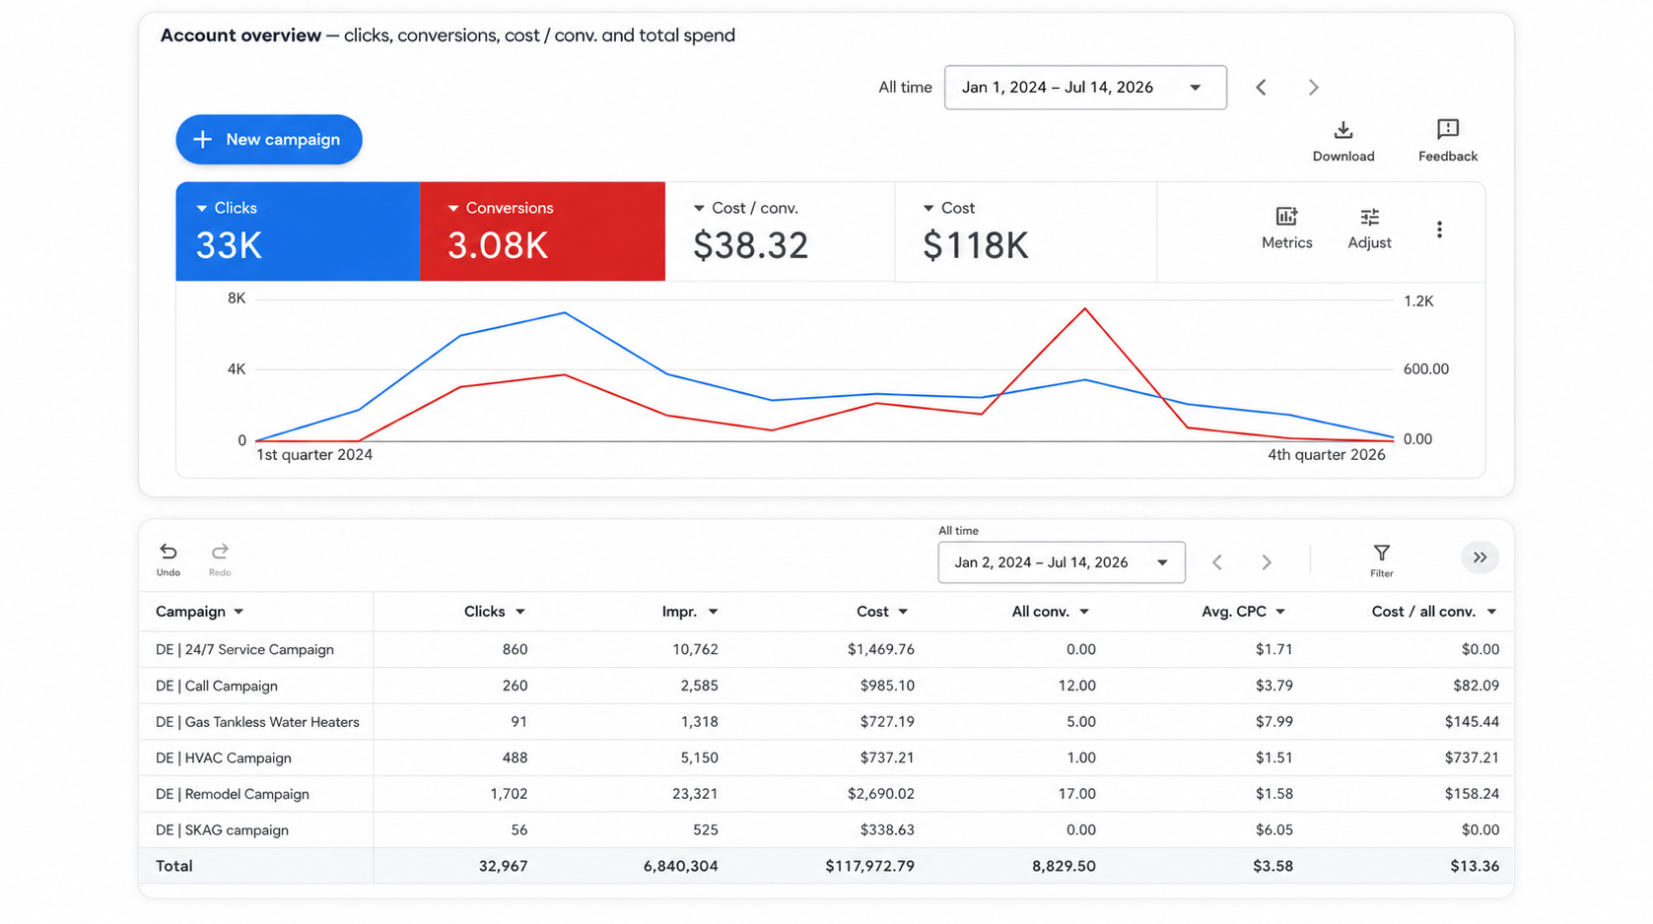1653x924 pixels.
Task: Click HVAC Campaign cost per conv $737.21 in last column
Action: coord(1472,759)
